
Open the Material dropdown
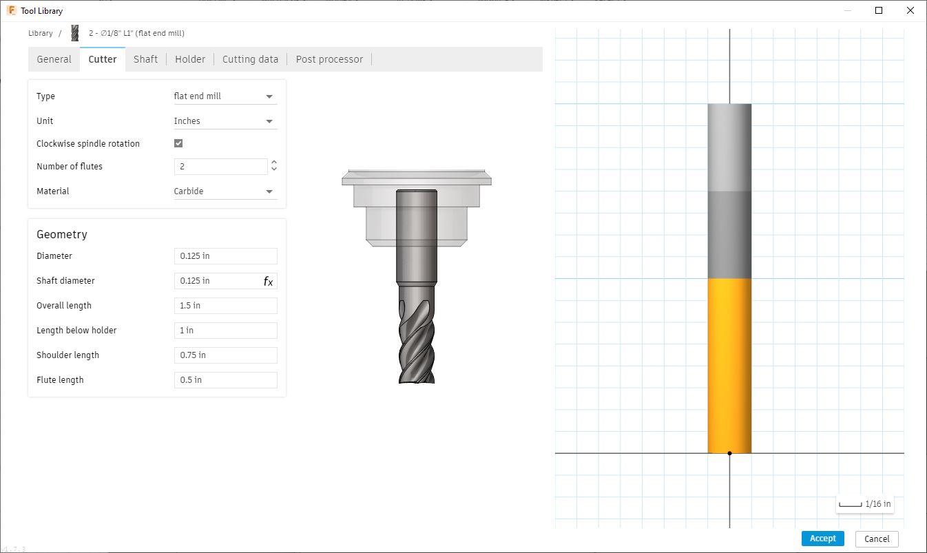point(225,191)
